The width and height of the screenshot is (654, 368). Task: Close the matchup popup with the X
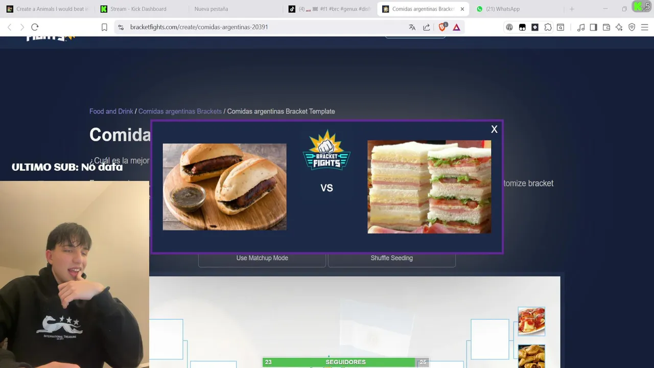point(494,129)
